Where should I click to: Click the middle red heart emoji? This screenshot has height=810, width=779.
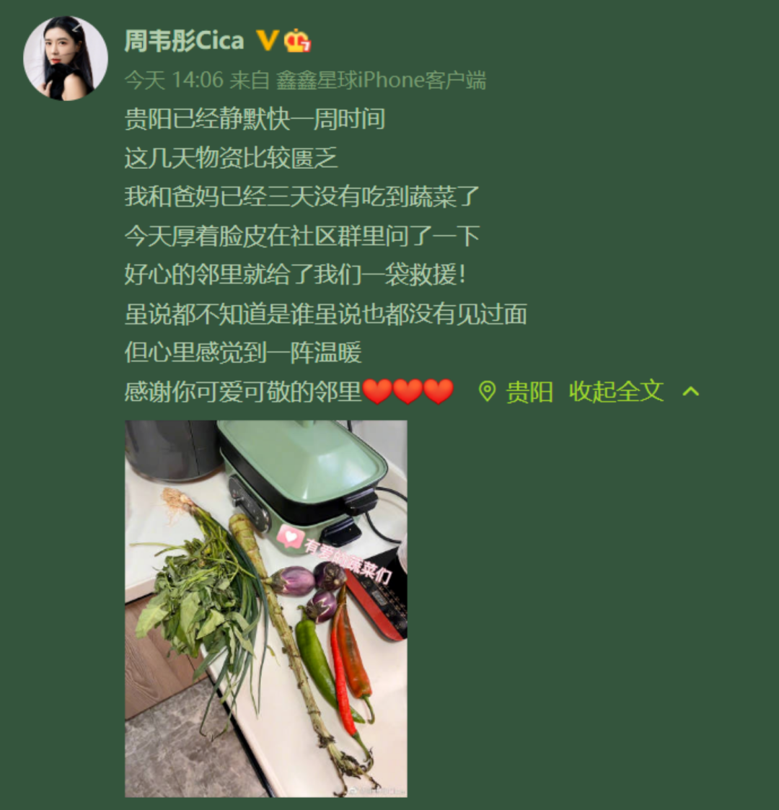[x=408, y=392]
